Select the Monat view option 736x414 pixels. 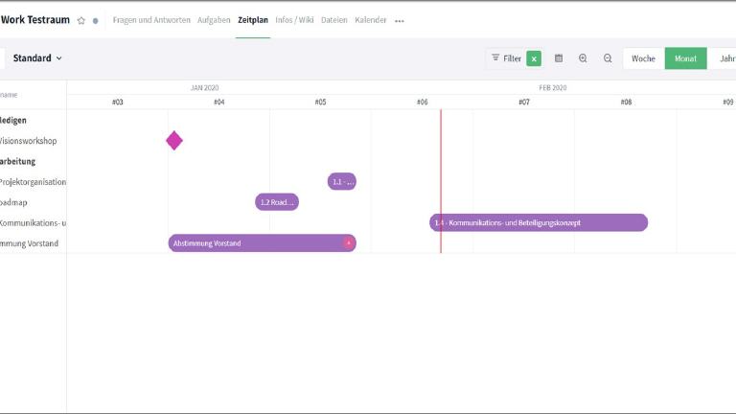coord(685,58)
